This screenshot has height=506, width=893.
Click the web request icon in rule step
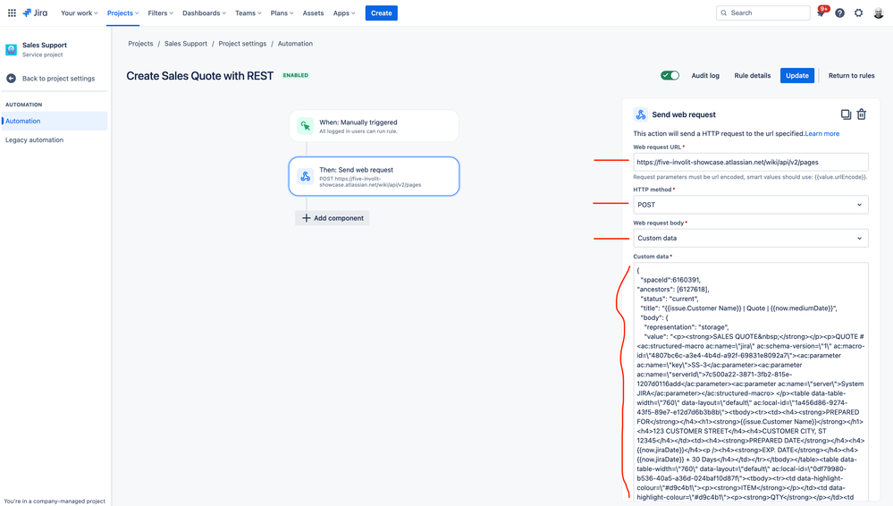pyautogui.click(x=305, y=176)
